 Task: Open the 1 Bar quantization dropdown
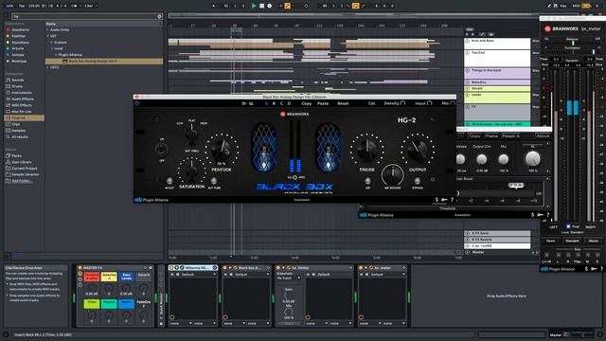[91, 6]
